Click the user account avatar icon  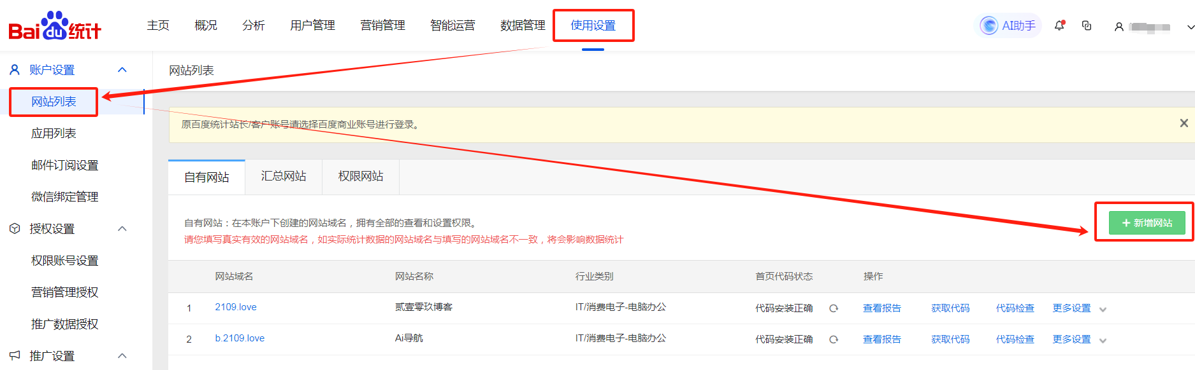1119,27
